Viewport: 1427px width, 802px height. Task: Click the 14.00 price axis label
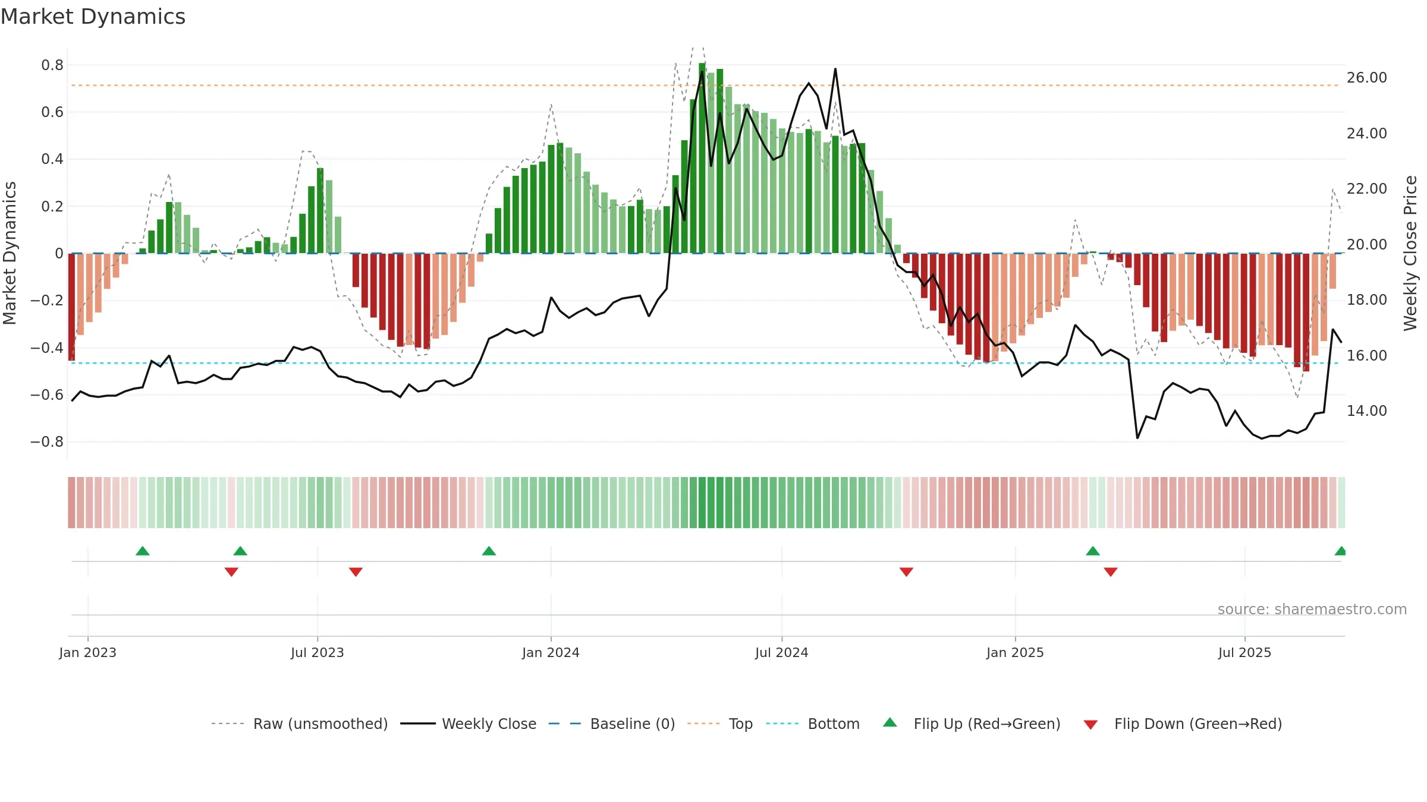(x=1367, y=411)
